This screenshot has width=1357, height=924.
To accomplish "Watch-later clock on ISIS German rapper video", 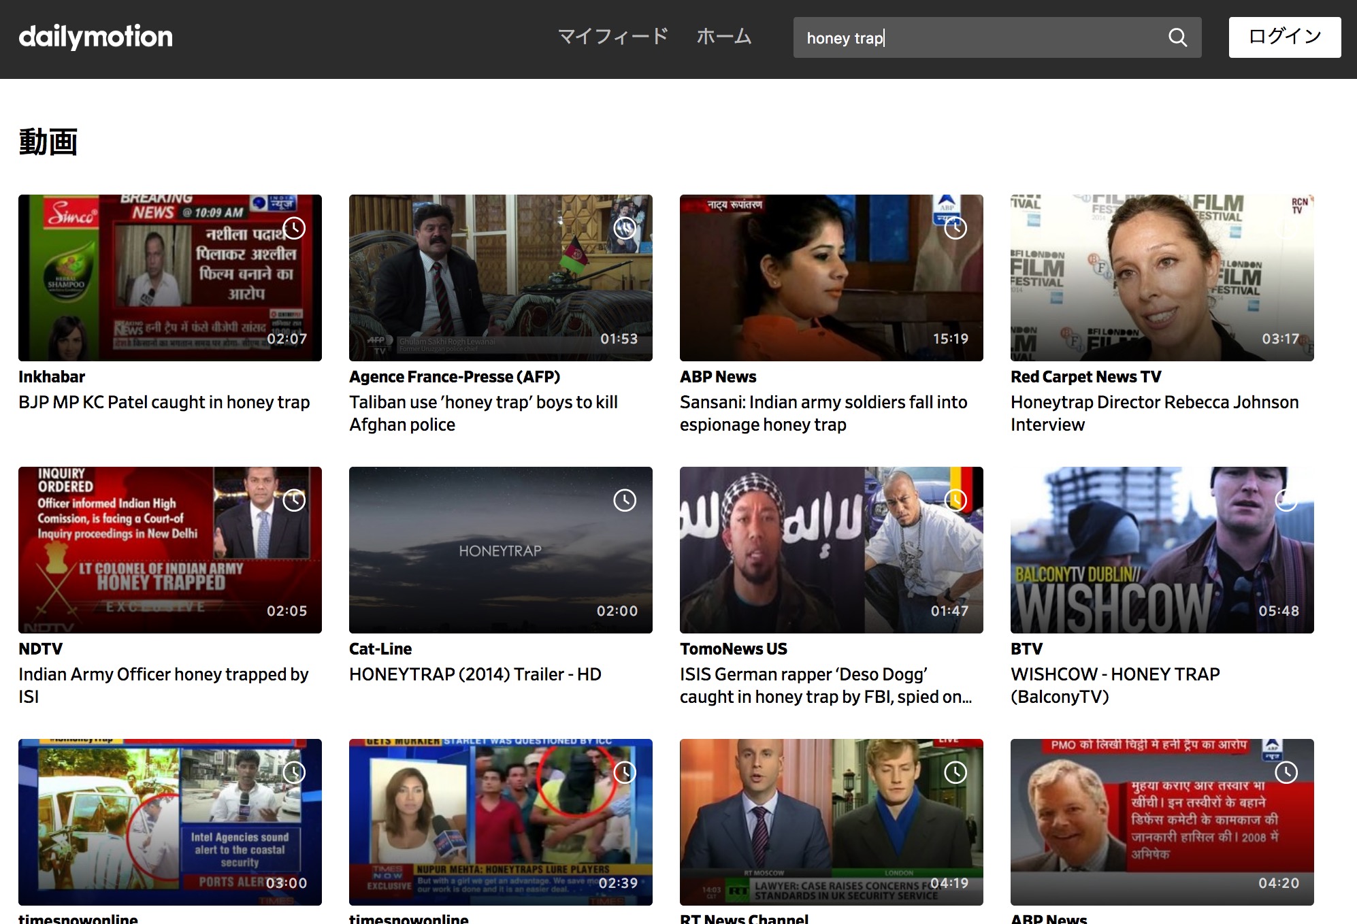I will pos(955,500).
